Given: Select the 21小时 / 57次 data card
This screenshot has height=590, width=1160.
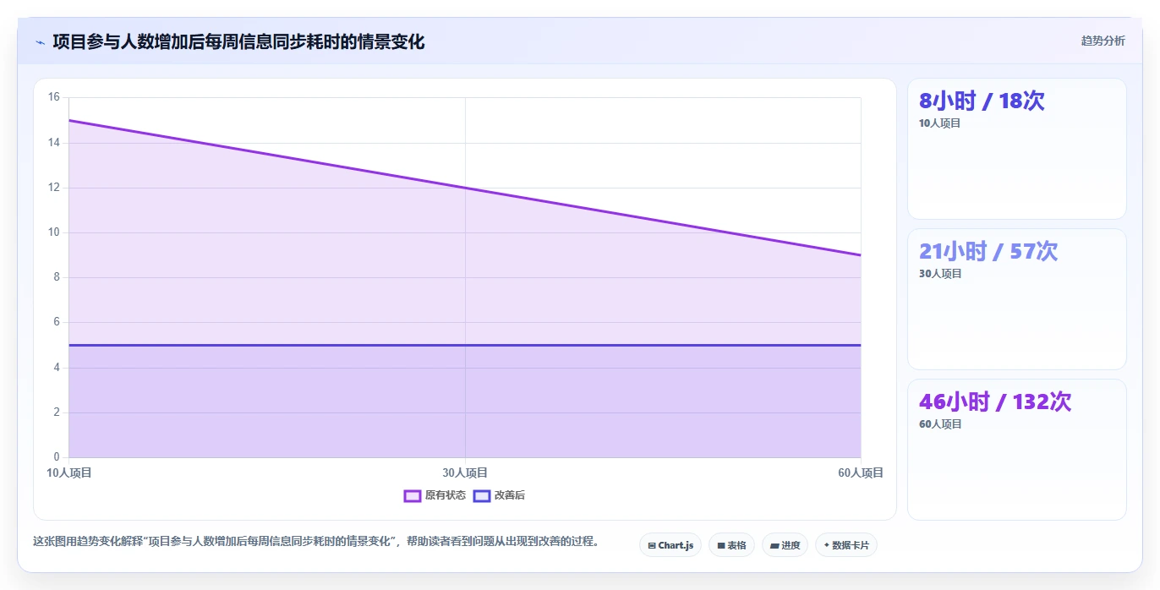Looking at the screenshot, I should click(1017, 299).
